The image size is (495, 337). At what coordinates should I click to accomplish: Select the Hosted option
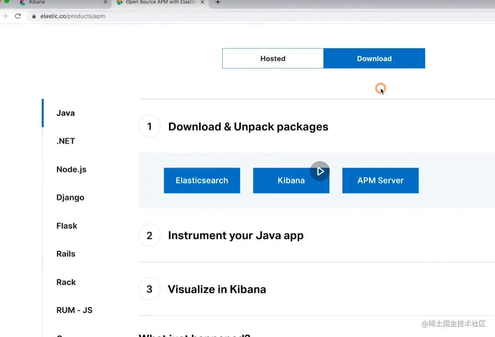click(x=273, y=59)
